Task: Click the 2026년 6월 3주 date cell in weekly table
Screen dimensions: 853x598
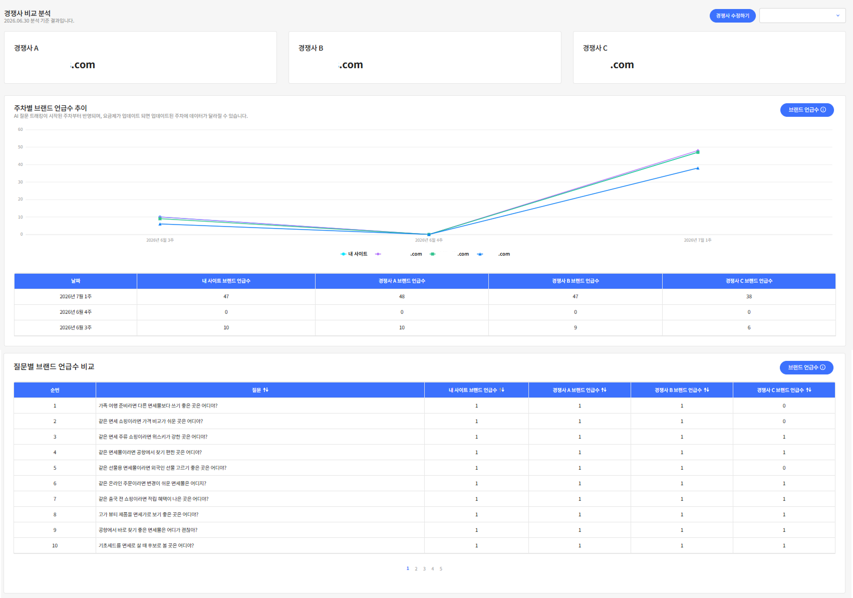Action: click(x=76, y=328)
